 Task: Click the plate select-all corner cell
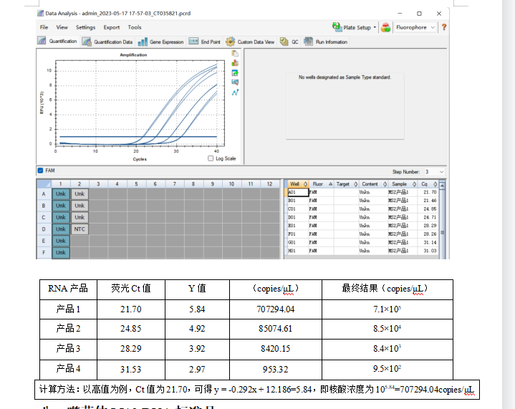pyautogui.click(x=44, y=184)
